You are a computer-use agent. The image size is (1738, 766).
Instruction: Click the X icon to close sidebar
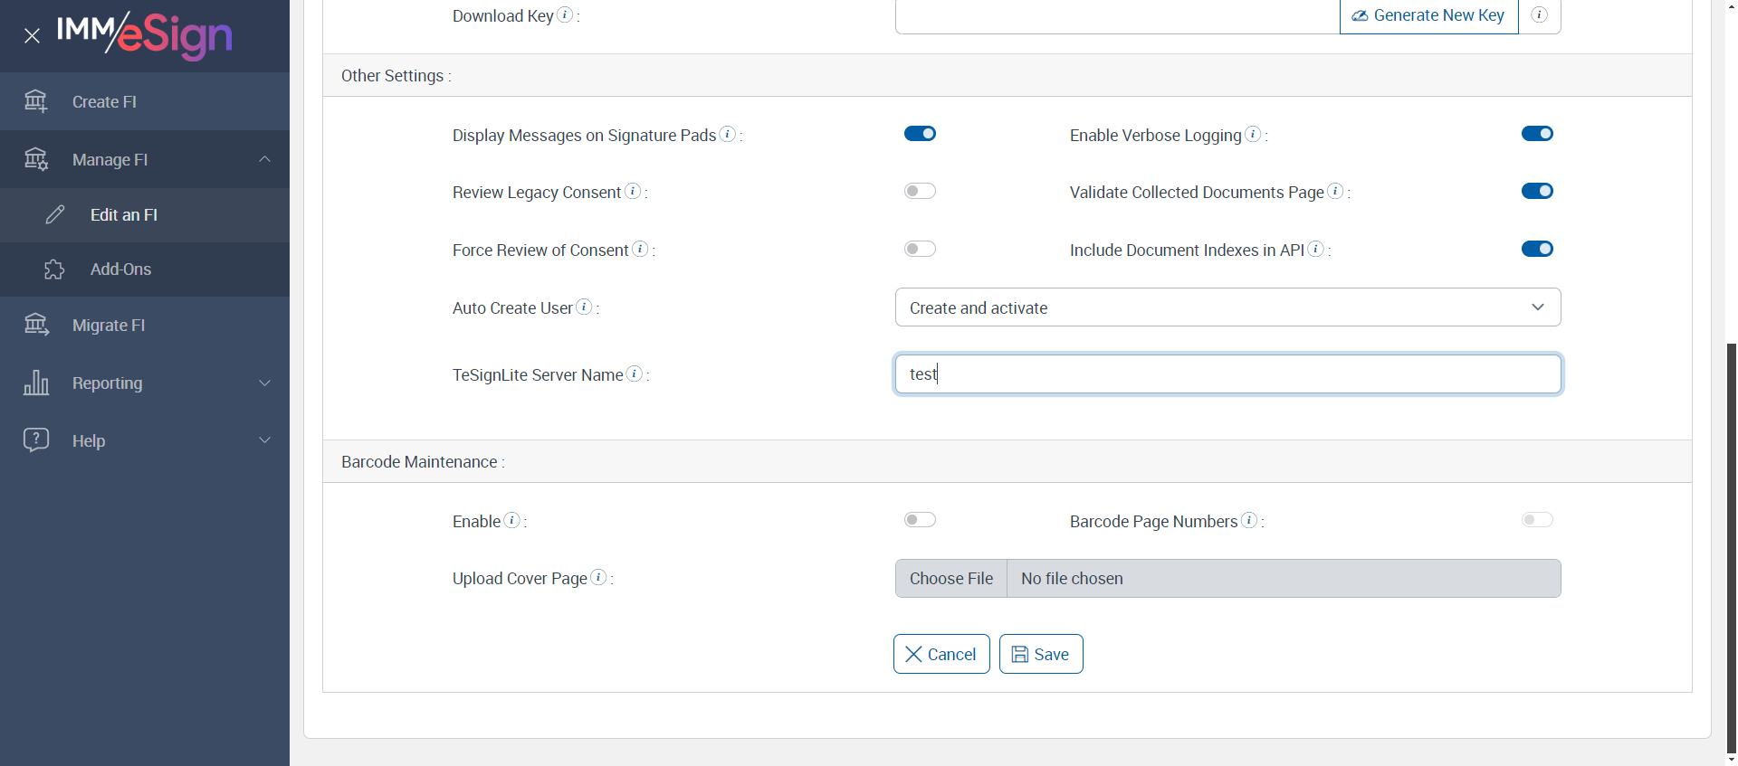point(33,36)
